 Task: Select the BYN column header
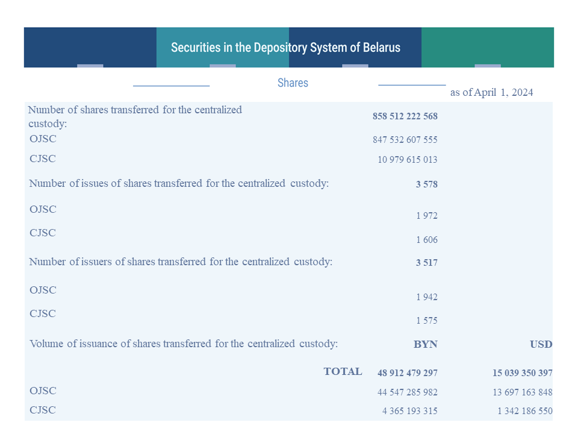(426, 344)
